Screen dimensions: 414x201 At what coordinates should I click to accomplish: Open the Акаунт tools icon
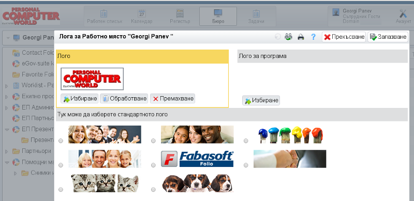point(403,13)
